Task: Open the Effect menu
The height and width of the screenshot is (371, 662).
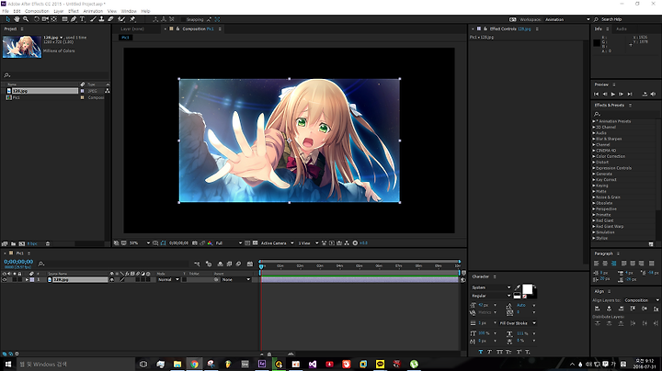Action: [74, 11]
